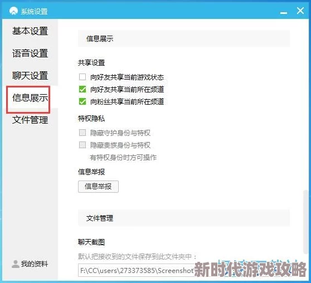311x283 pixels.
Task: Close the 系统设置 window
Action: (x=300, y=11)
